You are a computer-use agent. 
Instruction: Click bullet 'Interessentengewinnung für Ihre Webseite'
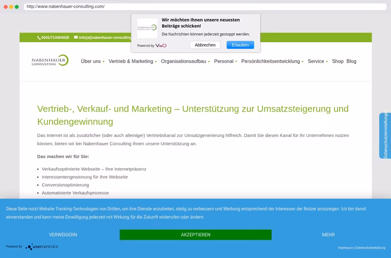pos(85,177)
